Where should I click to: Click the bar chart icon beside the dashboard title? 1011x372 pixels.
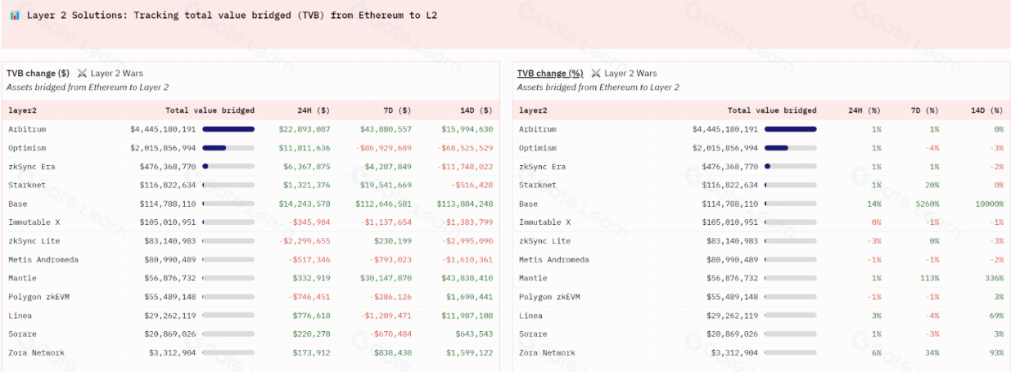15,16
